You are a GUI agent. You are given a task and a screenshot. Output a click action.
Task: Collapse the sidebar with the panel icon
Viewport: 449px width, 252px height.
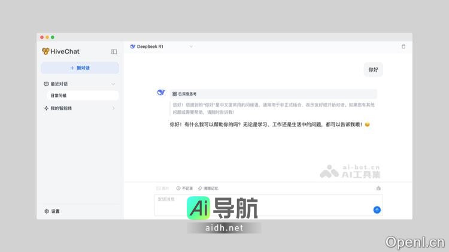tap(114, 51)
